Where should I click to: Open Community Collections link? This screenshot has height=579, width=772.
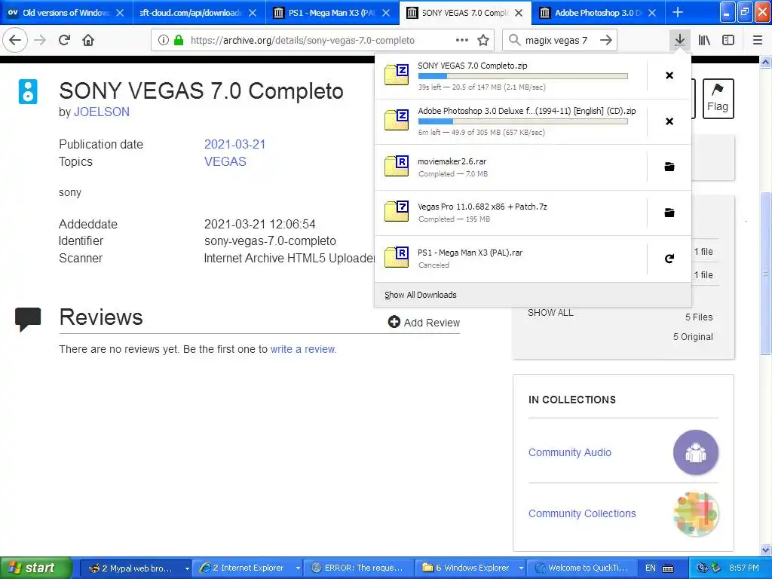(582, 513)
